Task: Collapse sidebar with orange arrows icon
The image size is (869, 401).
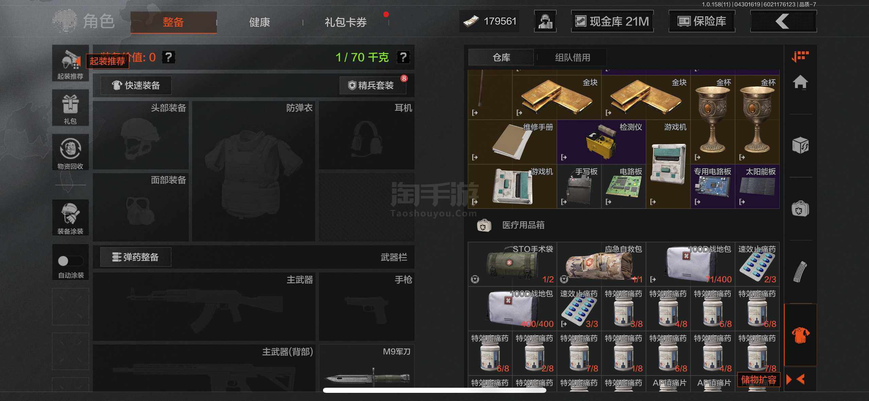Action: pyautogui.click(x=796, y=379)
